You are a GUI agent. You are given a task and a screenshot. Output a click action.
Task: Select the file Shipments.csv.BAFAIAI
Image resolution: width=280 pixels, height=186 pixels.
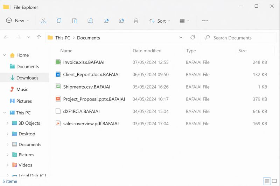coord(86,87)
